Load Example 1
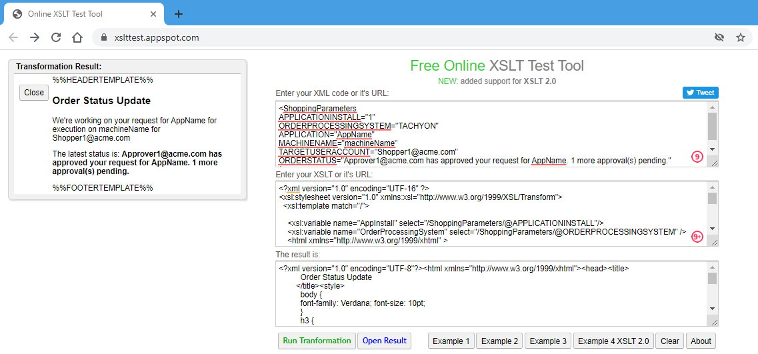Viewport: 758px width, 354px height. [x=451, y=341]
